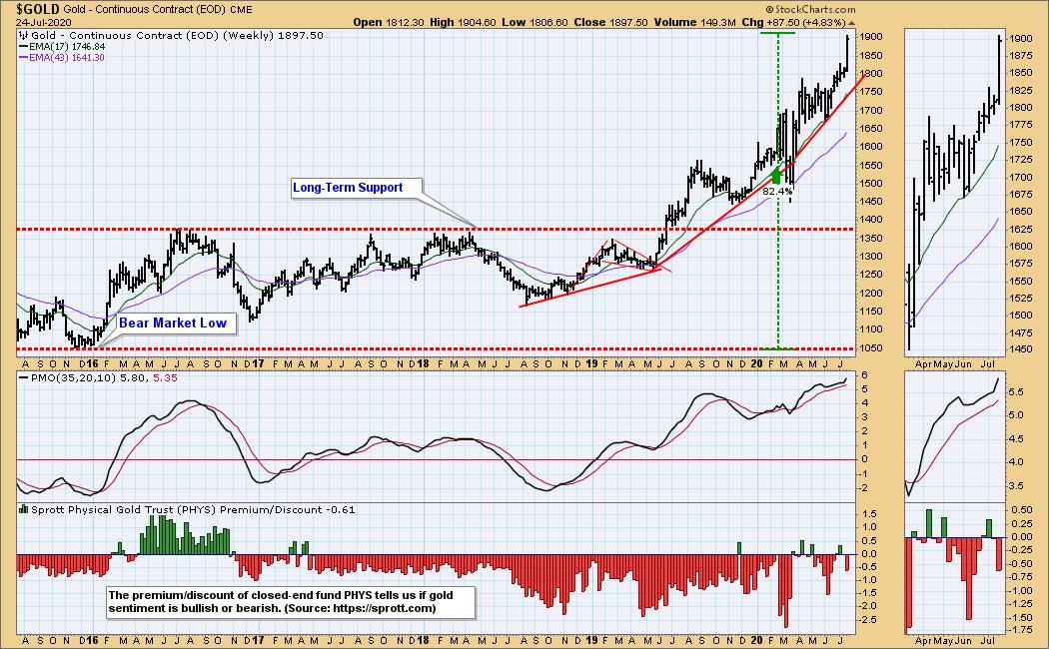Click the Apr label at the bottom of the right panel
The image size is (1049, 649).
[923, 640]
